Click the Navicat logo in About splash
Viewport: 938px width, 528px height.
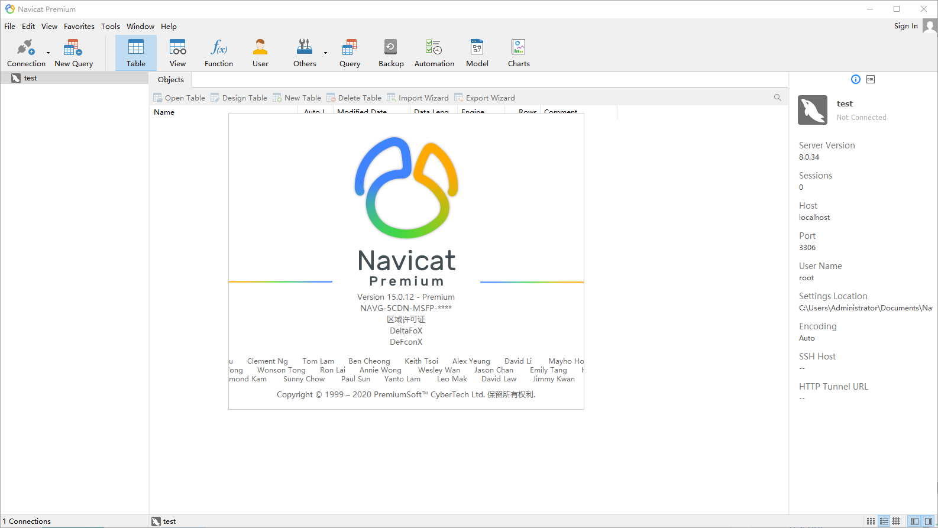[406, 187]
